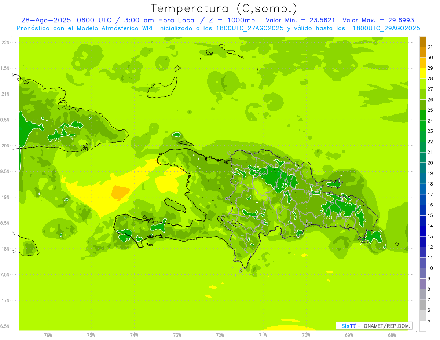Pick the lime legend swatch between 27 and 28
440x340 pixels.
click(423, 84)
